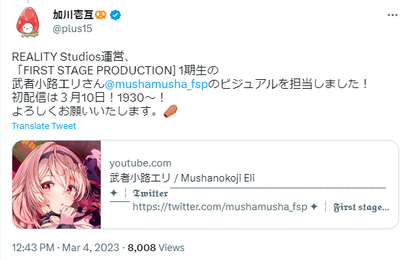Click the 12:43 PM · Mar 4, 2023 timestamp
The height and width of the screenshot is (260, 406).
tap(66, 248)
